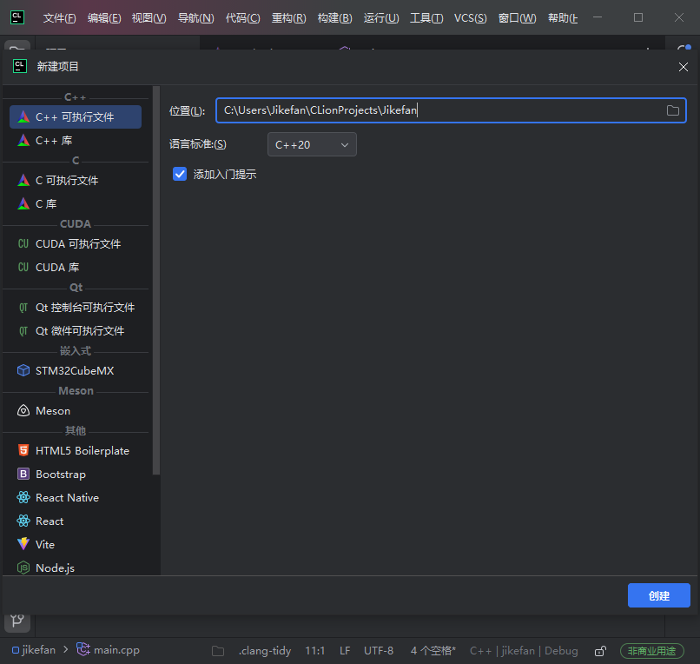Select the Meson project type

(76, 410)
